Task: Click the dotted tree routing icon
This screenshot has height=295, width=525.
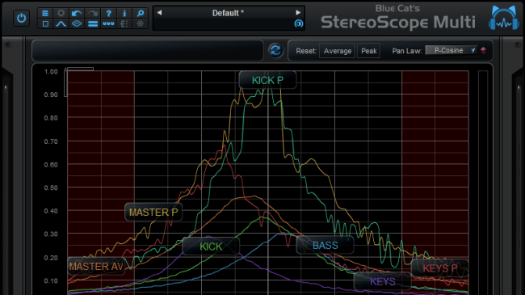Action: pos(124,23)
